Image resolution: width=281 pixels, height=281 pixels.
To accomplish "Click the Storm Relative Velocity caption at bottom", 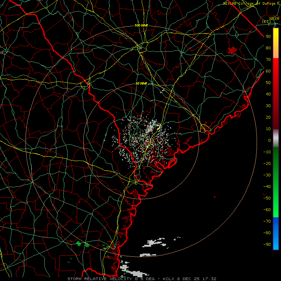I will point(142,279).
